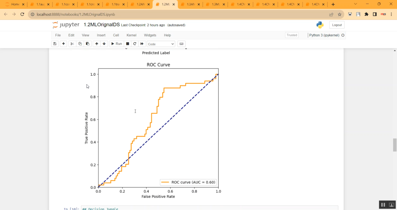
Task: Move selected cell down arrow
Action: (x=104, y=44)
